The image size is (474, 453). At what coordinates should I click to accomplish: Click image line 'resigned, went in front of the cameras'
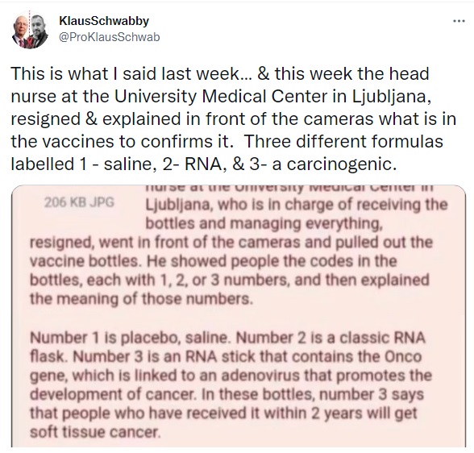coord(231,243)
